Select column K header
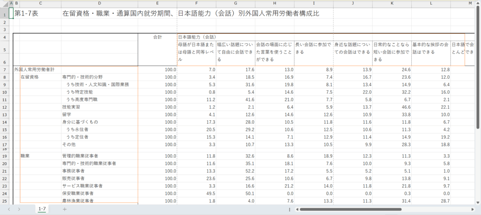The height and width of the screenshot is (215, 481). (x=392, y=3)
